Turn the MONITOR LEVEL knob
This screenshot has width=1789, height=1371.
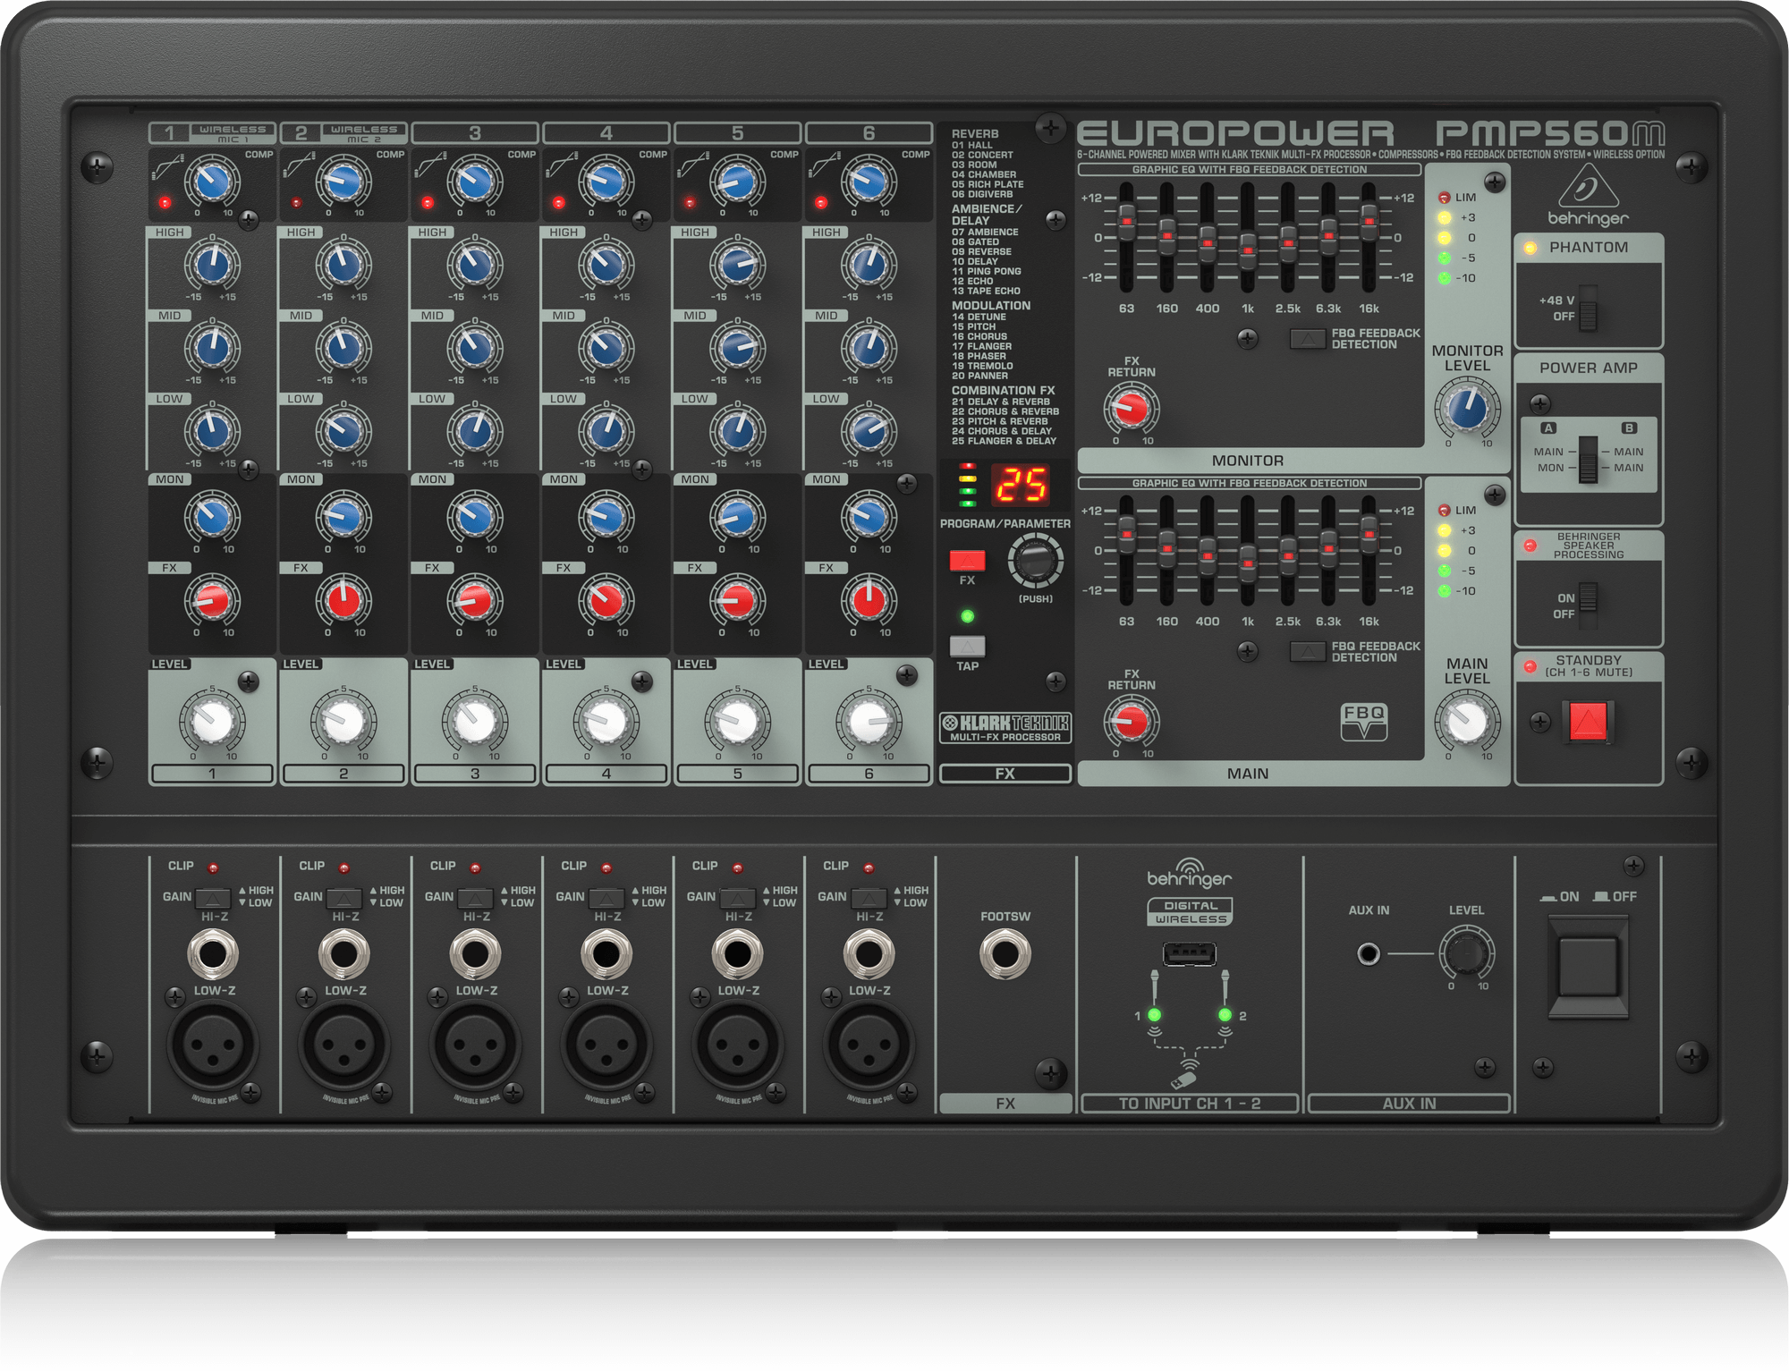(x=1470, y=410)
